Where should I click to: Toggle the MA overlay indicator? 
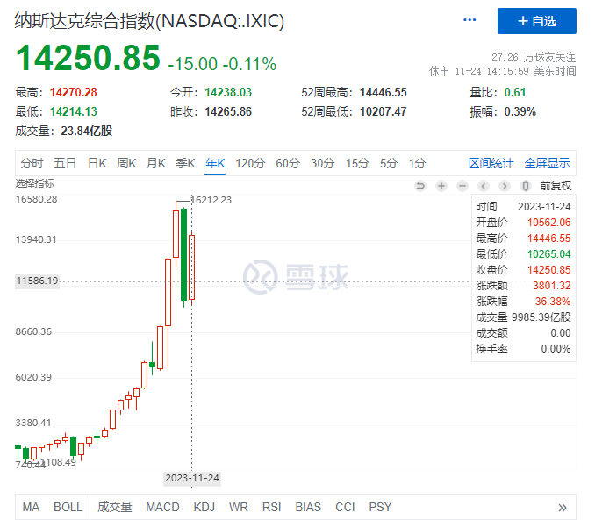pos(31,507)
